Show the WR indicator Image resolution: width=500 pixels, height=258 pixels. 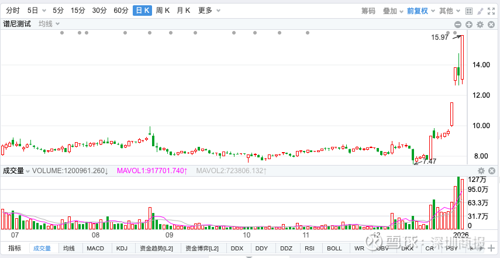[x=360, y=249]
